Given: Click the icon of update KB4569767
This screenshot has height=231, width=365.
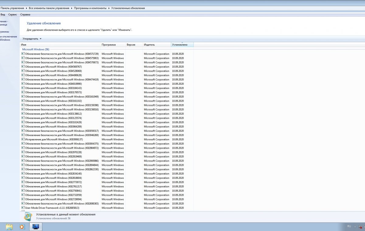Looking at the screenshot, I should click(23, 66).
